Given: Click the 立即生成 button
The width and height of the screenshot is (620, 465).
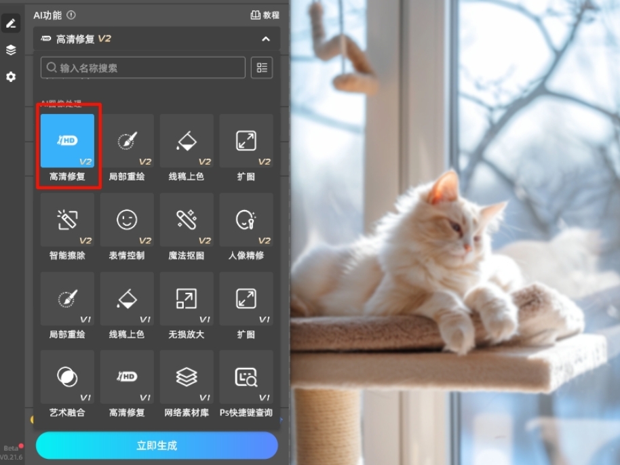Looking at the screenshot, I should [x=157, y=445].
